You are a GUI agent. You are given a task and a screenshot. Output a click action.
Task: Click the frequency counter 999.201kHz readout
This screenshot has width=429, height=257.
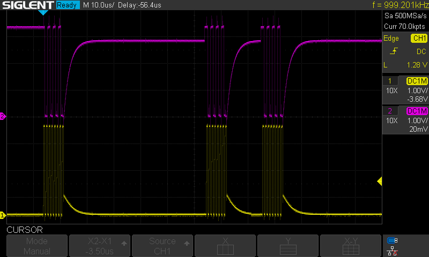pyautogui.click(x=400, y=5)
